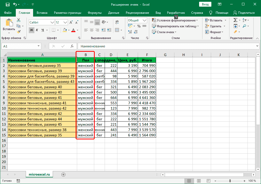Click the Wrap Text icon
The height and width of the screenshot is (184, 261).
[x=117, y=22]
